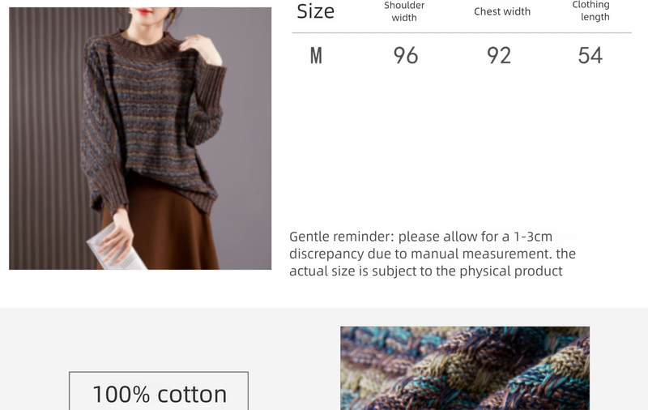Click the "100% cotton" label box
This screenshot has height=410, width=648.
tap(159, 392)
